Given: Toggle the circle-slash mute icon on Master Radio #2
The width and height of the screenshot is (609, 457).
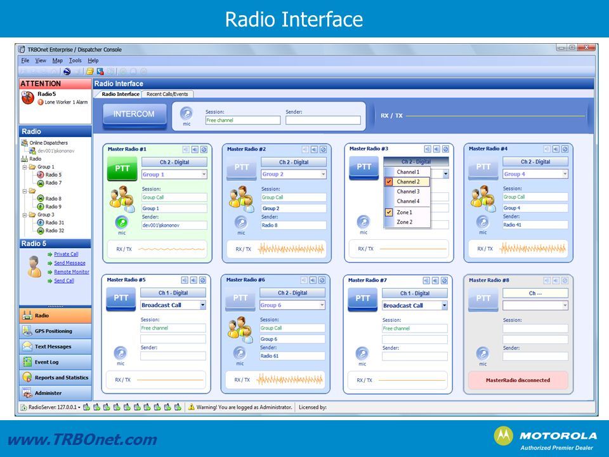Looking at the screenshot, I should [323, 149].
